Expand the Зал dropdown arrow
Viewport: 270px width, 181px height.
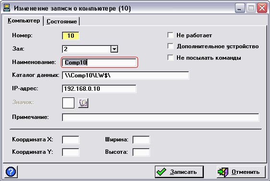pos(114,49)
